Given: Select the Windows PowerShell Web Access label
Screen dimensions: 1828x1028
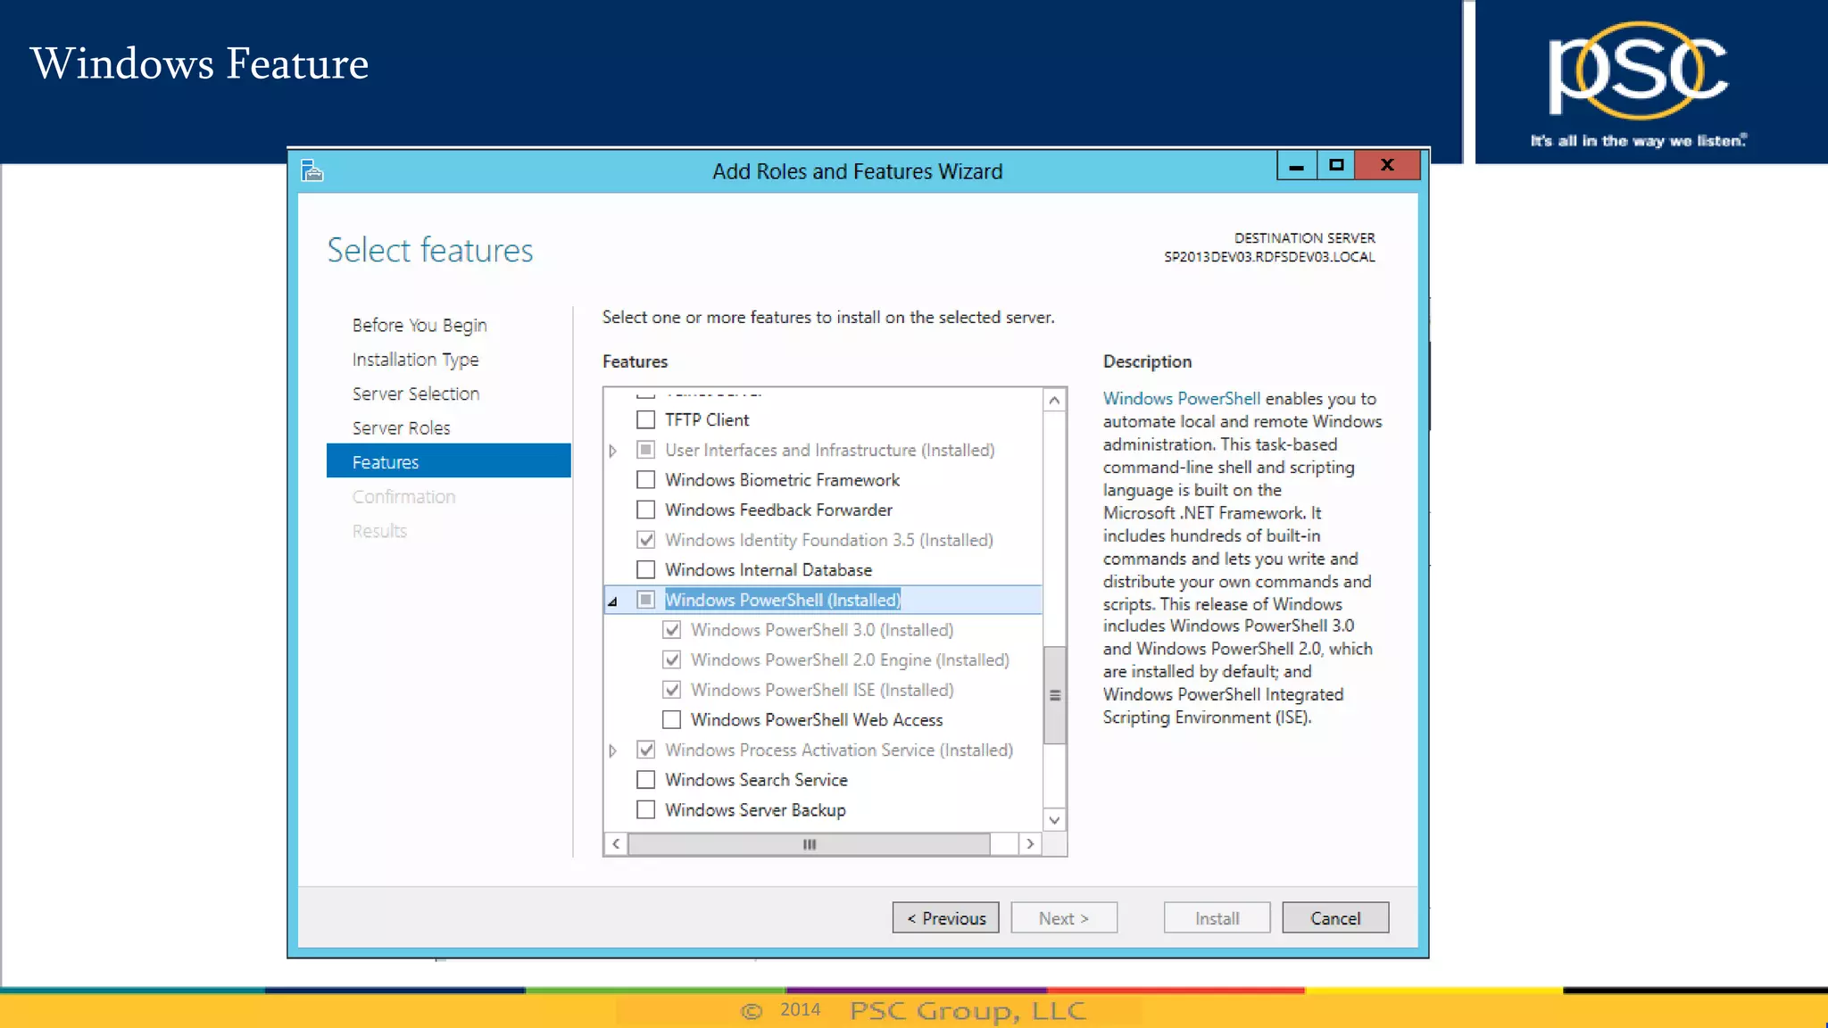Looking at the screenshot, I should click(817, 720).
